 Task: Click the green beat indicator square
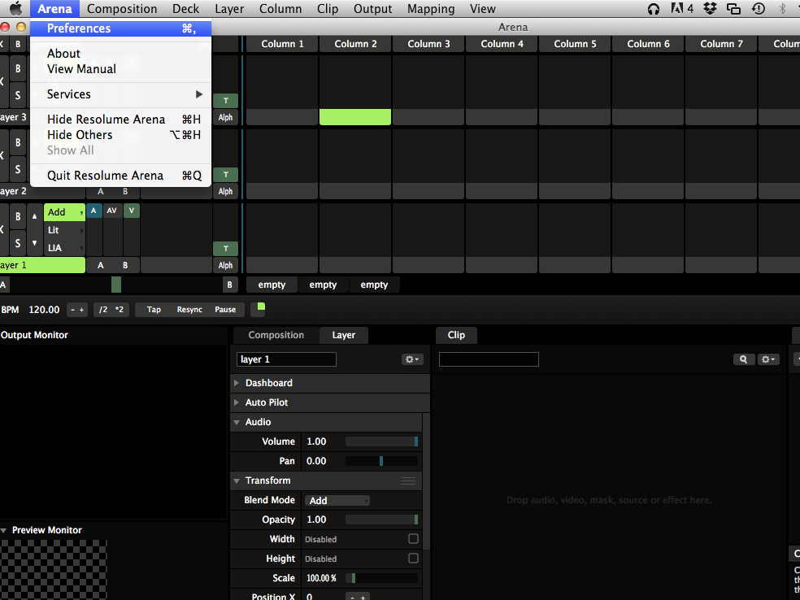pyautogui.click(x=261, y=307)
